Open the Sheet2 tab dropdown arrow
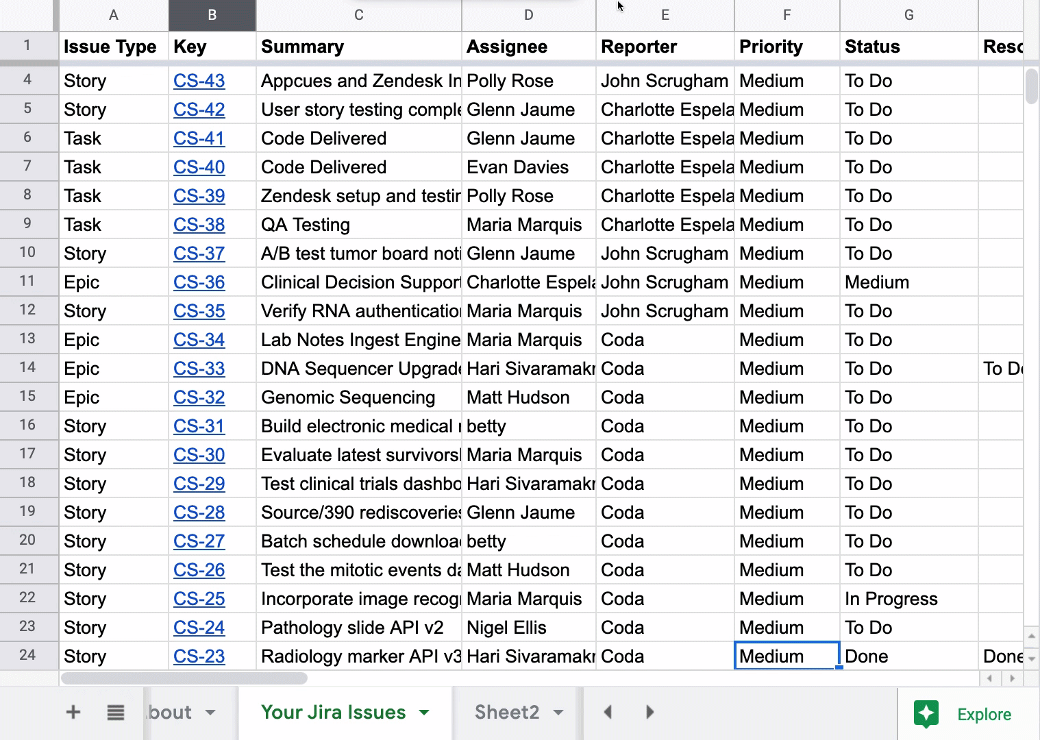This screenshot has width=1040, height=740. (x=558, y=713)
